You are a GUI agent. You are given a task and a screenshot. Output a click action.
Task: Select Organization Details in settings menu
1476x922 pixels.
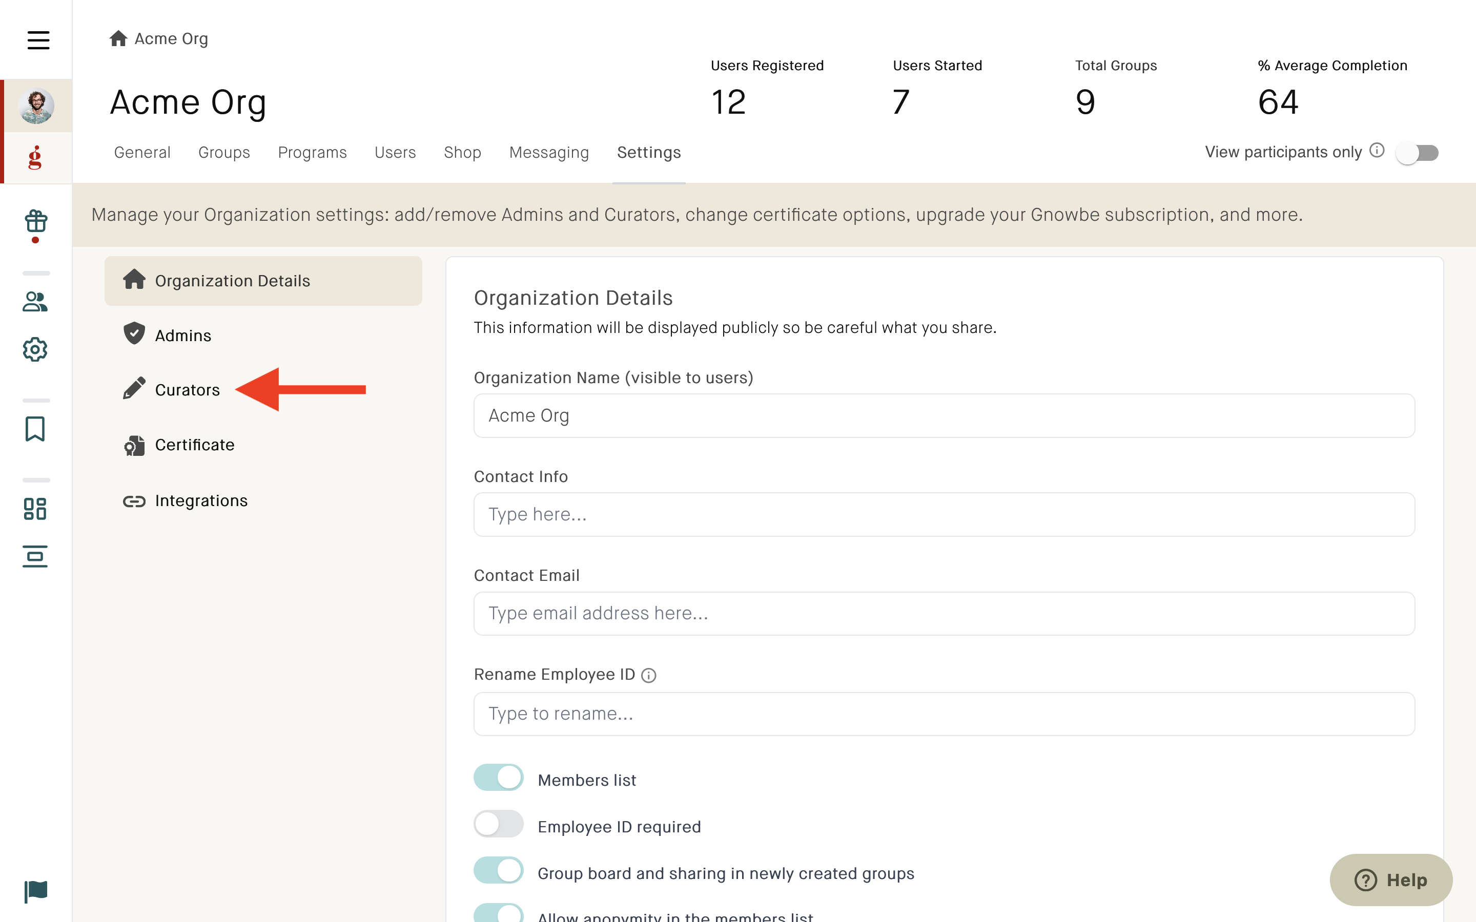pos(263,281)
